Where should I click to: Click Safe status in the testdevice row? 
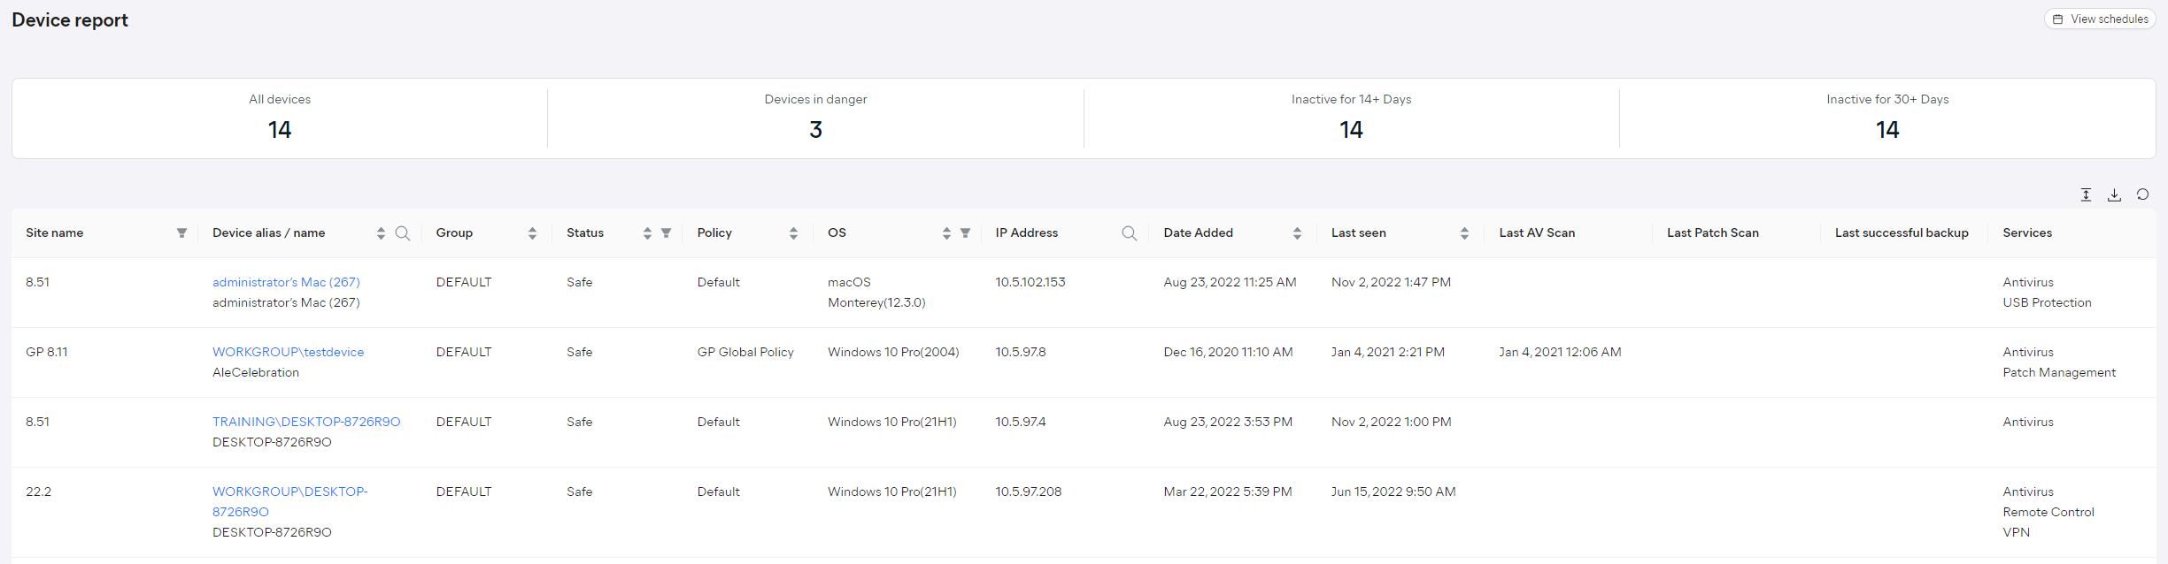point(580,352)
